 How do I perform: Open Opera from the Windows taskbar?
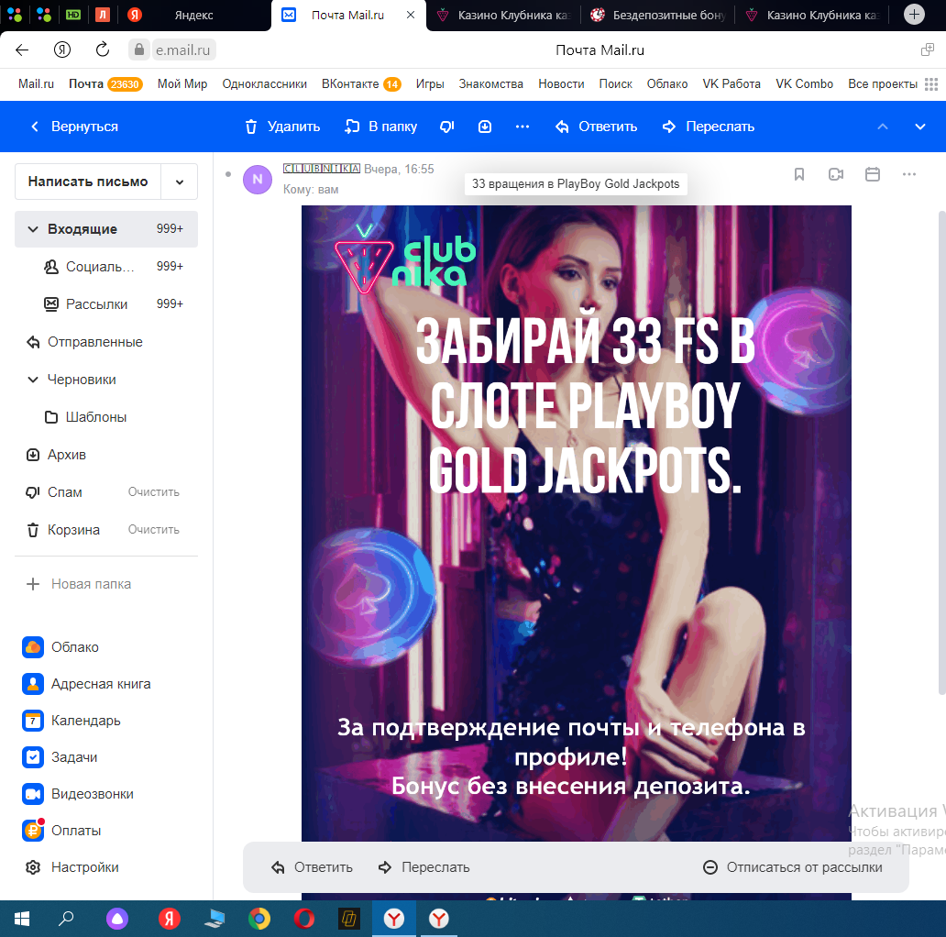click(x=304, y=918)
